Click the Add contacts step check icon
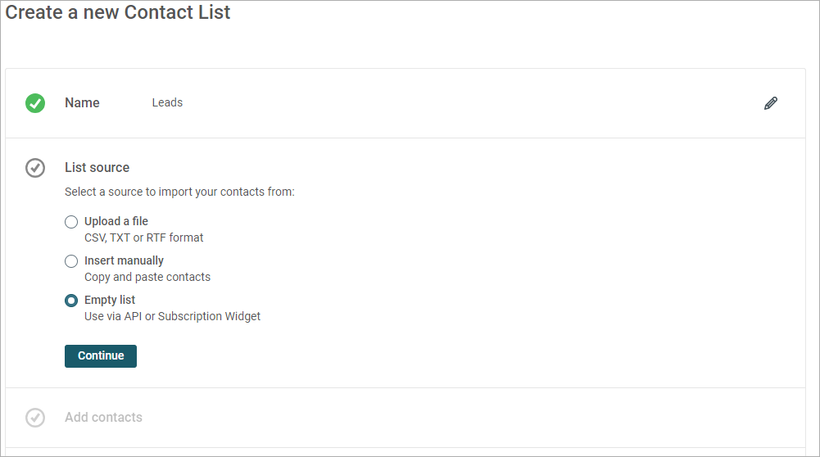Screen dimensions: 820x457 click(x=35, y=417)
